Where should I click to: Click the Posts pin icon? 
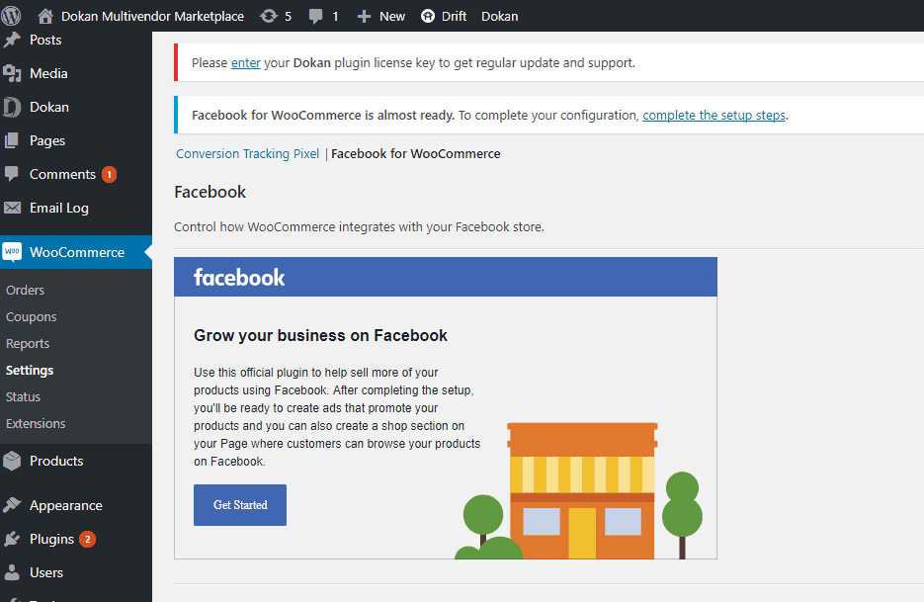coord(12,41)
